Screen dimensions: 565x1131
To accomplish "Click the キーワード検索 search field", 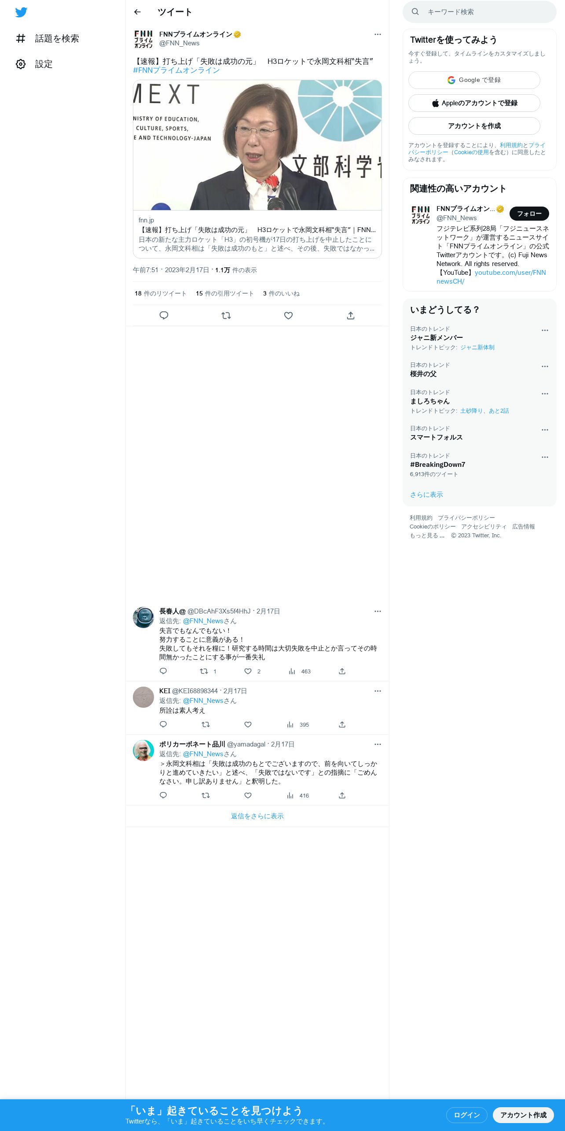I will (x=480, y=12).
